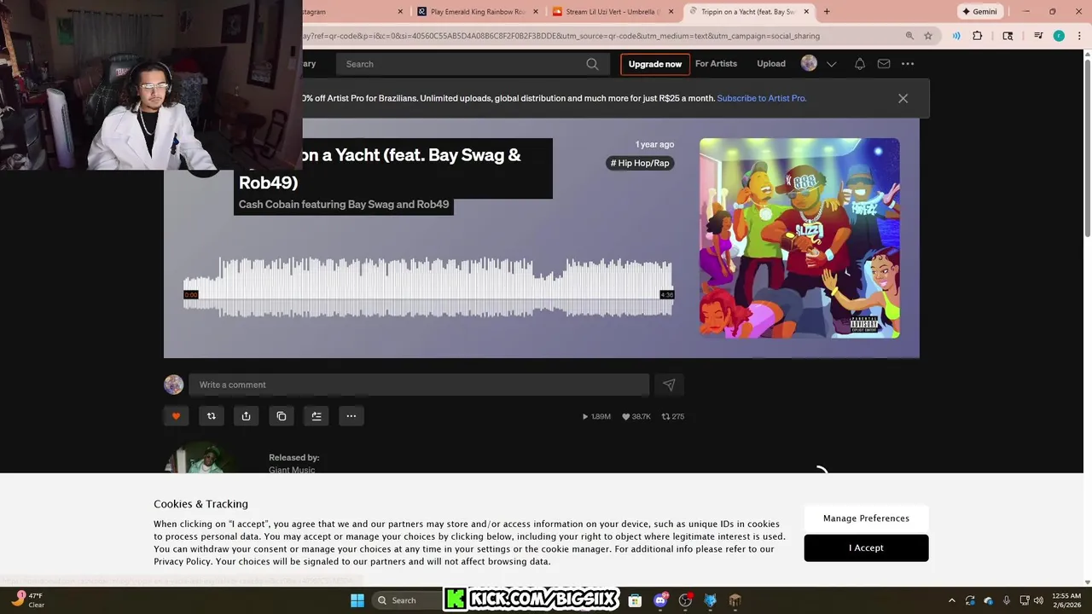Viewport: 1092px width, 614px height.
Task: Click the tab audio-cast icon in the toolbar
Action: (x=956, y=36)
